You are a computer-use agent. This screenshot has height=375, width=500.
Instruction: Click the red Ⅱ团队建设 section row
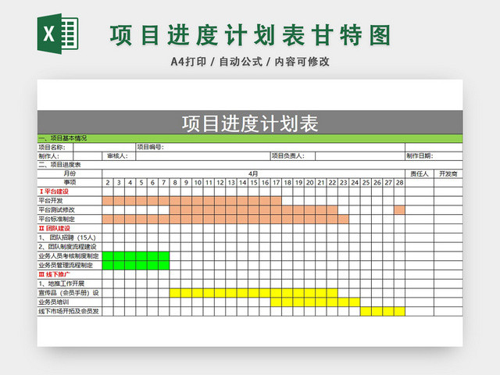click(x=70, y=229)
